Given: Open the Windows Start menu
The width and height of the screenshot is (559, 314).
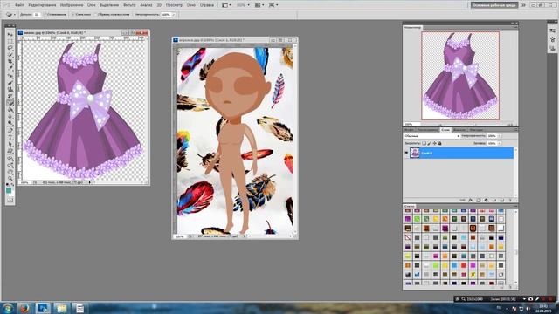Looking at the screenshot, I should tap(8, 308).
